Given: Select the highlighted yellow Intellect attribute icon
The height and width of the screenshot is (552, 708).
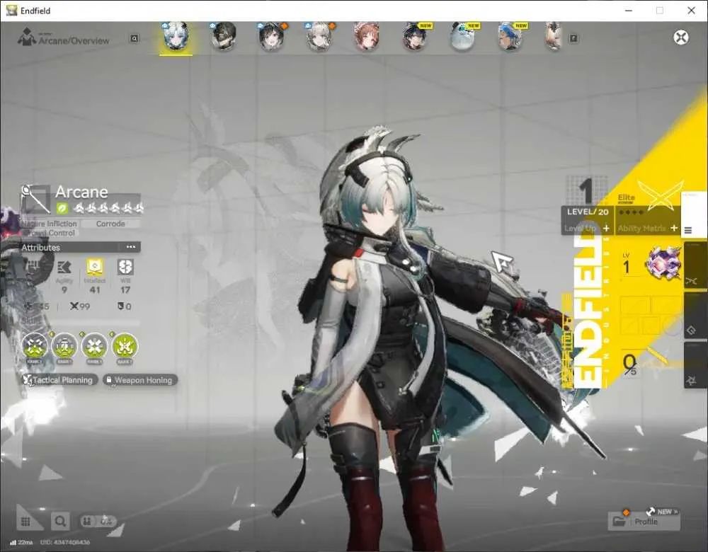Looking at the screenshot, I should pos(95,268).
